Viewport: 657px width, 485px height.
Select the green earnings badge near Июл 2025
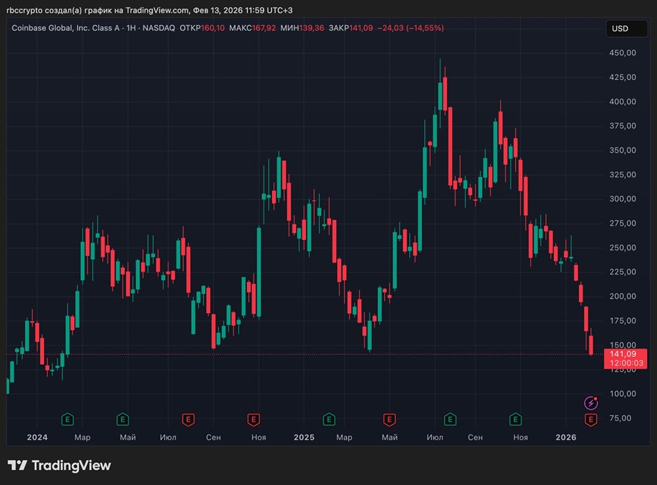(450, 419)
